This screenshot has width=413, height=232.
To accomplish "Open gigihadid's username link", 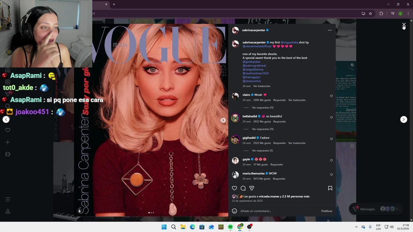I will click(249, 138).
